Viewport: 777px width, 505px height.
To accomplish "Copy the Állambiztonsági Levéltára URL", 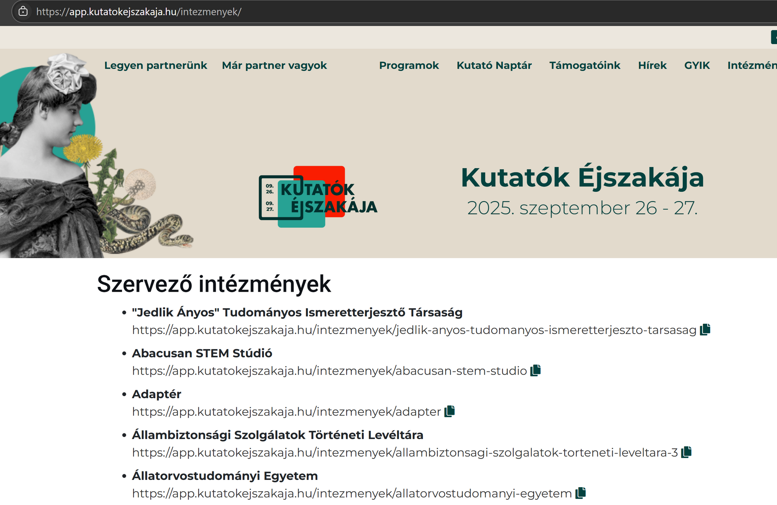I will [x=686, y=452].
